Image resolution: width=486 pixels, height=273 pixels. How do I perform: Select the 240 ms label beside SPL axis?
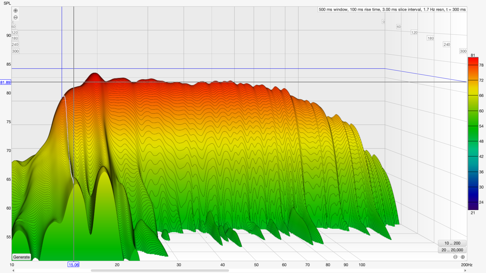pyautogui.click(x=15, y=44)
